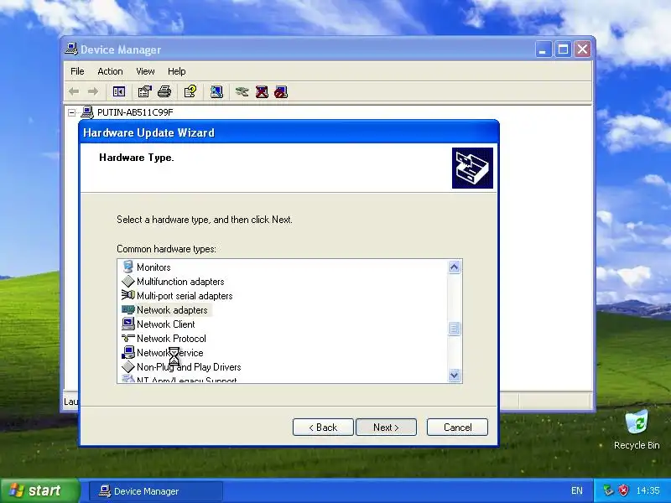Open the Start menu

[39, 490]
